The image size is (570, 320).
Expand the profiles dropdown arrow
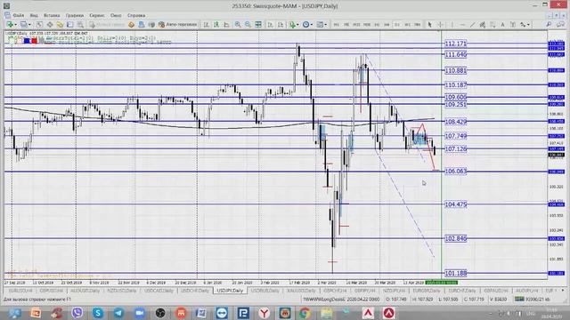[x=29, y=25]
